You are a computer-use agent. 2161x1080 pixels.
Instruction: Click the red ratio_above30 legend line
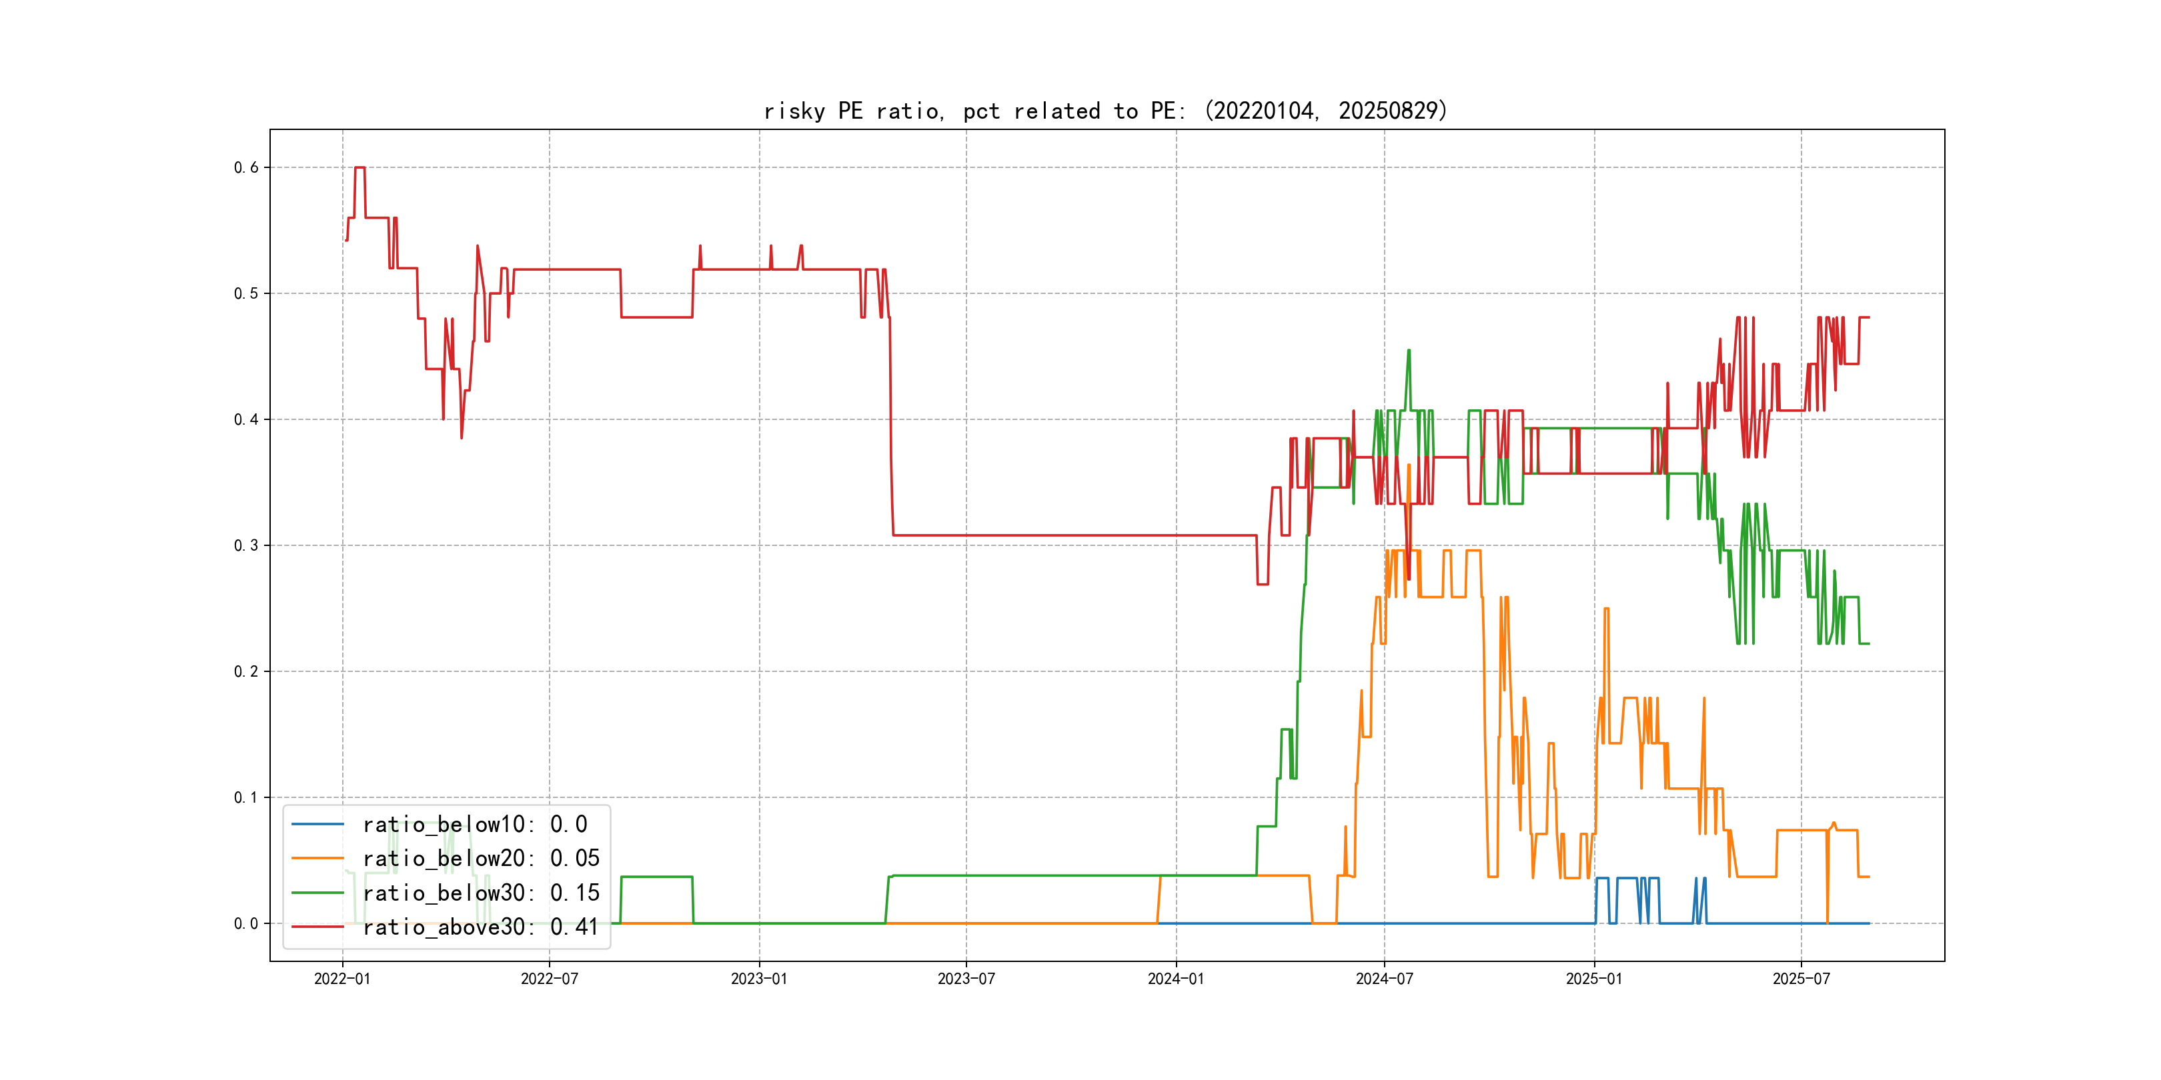coord(317,927)
